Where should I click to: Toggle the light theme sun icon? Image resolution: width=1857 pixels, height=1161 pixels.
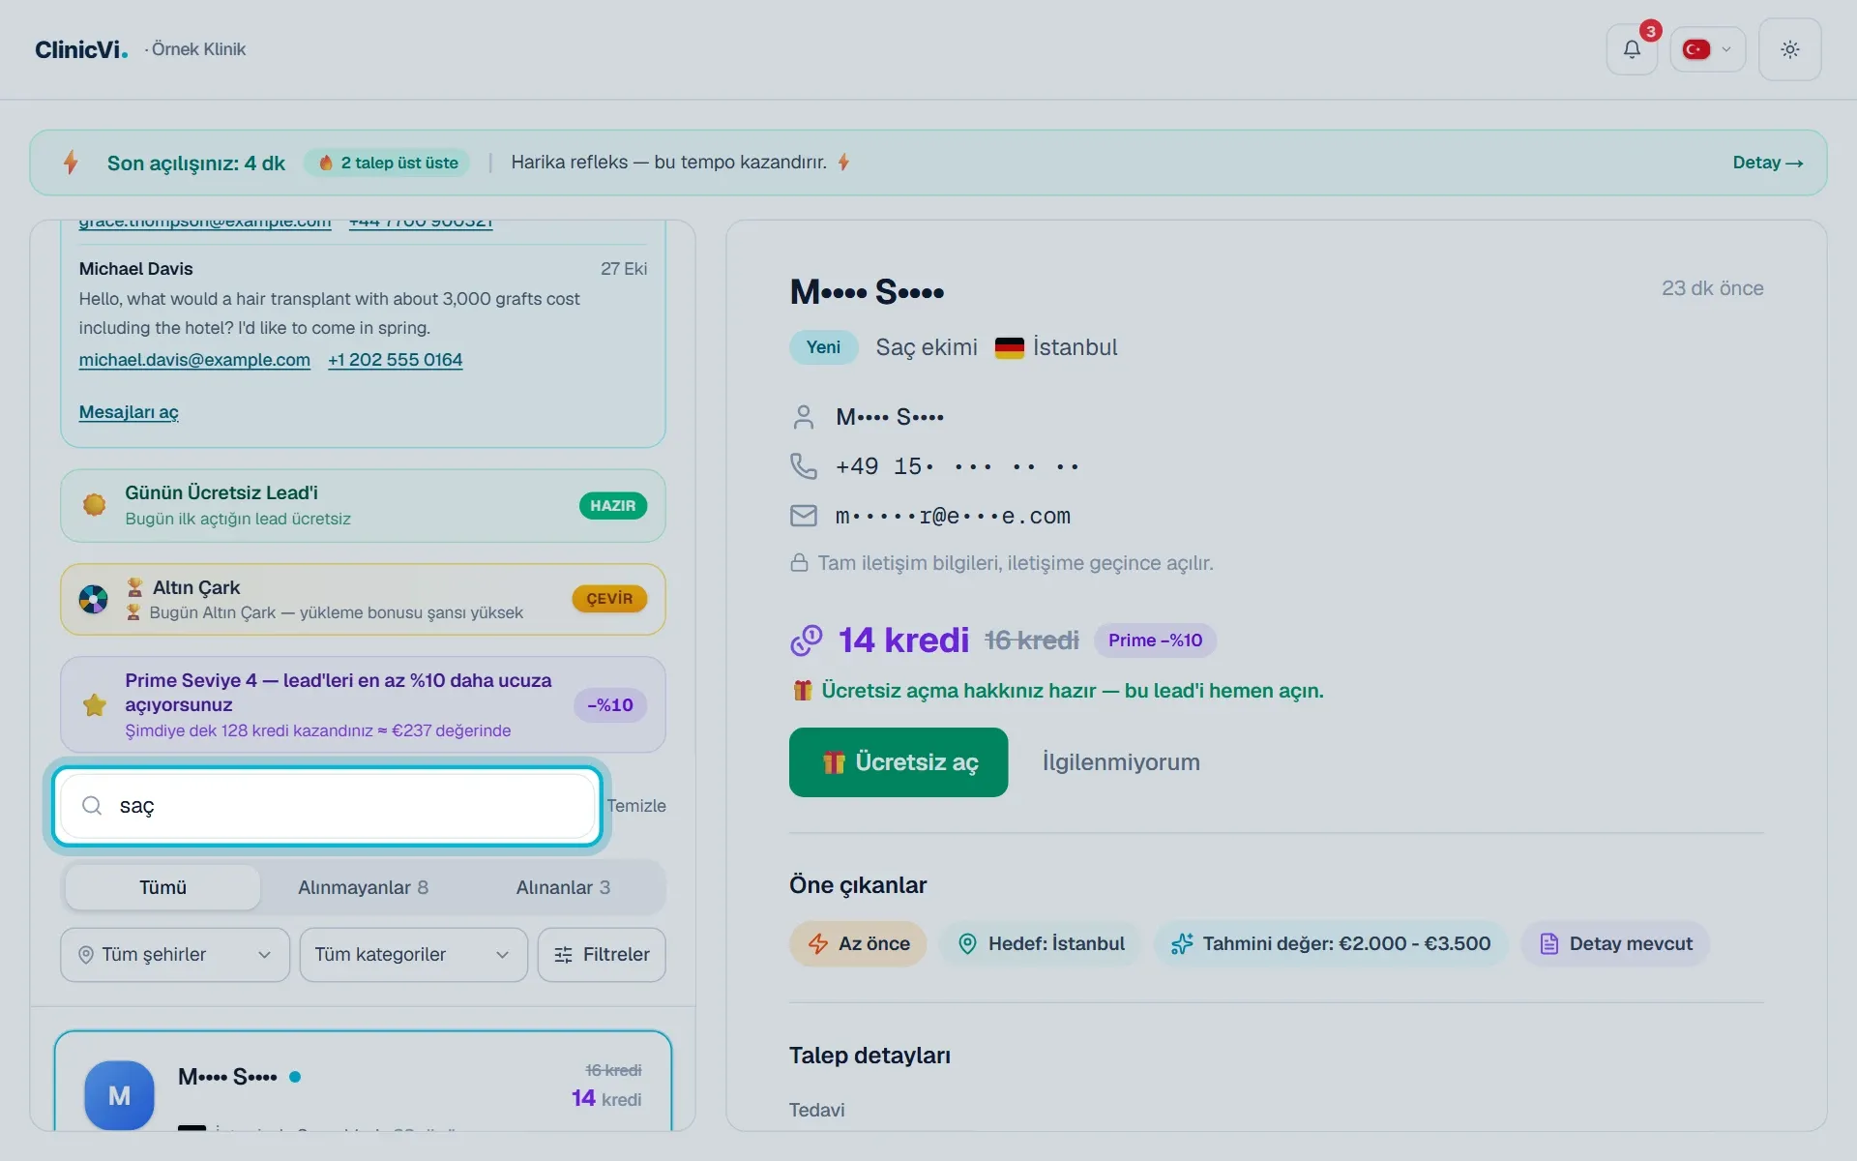tap(1790, 49)
